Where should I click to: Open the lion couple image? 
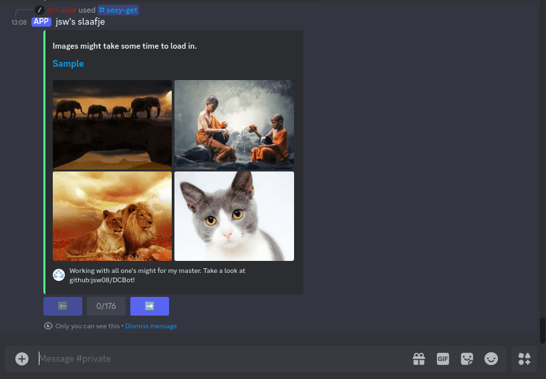(x=112, y=216)
